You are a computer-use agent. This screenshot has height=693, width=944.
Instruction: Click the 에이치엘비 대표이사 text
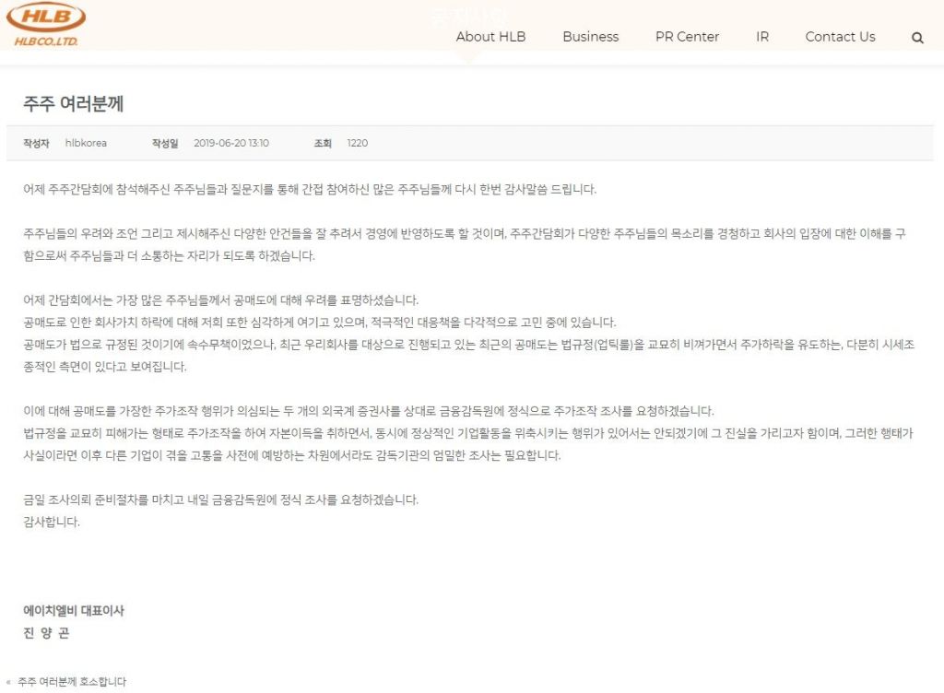click(x=74, y=611)
